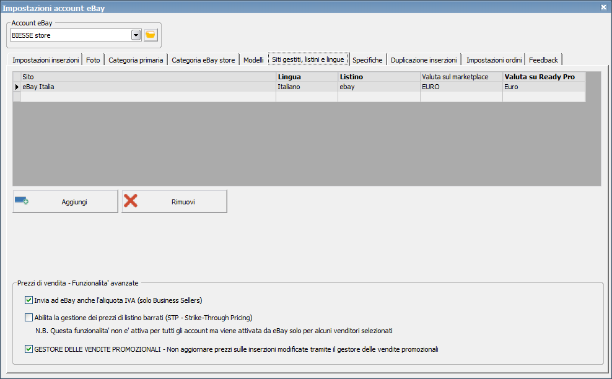Switch to the Specifiche tab
612x379 pixels.
[x=367, y=59]
